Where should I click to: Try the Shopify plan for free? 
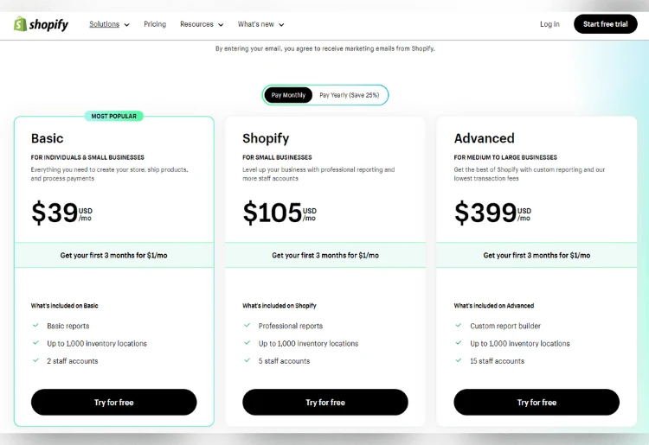click(325, 402)
